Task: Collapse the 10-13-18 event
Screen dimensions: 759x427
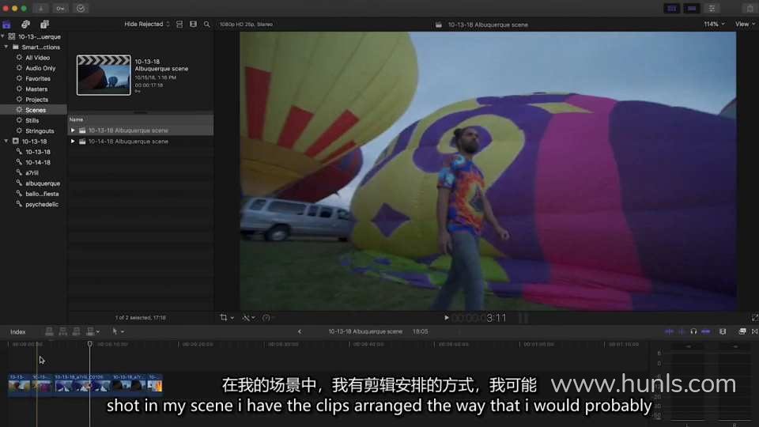Action: [6, 142]
